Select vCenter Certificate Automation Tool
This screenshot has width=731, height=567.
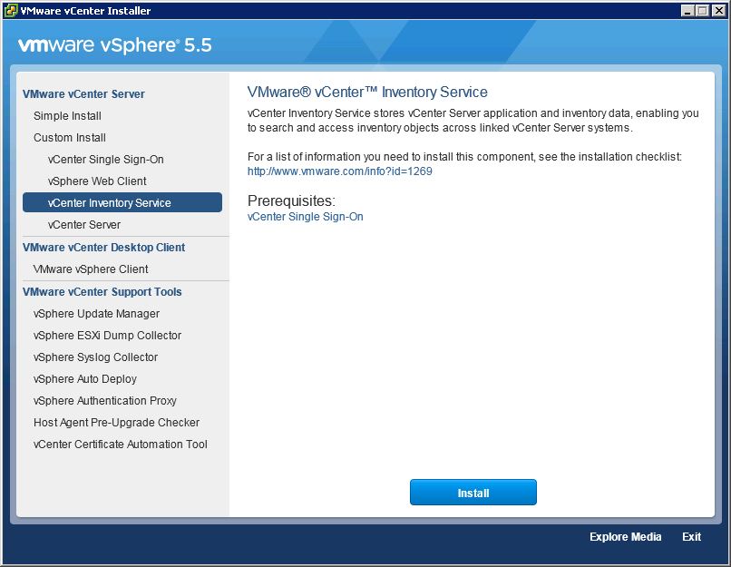[121, 444]
